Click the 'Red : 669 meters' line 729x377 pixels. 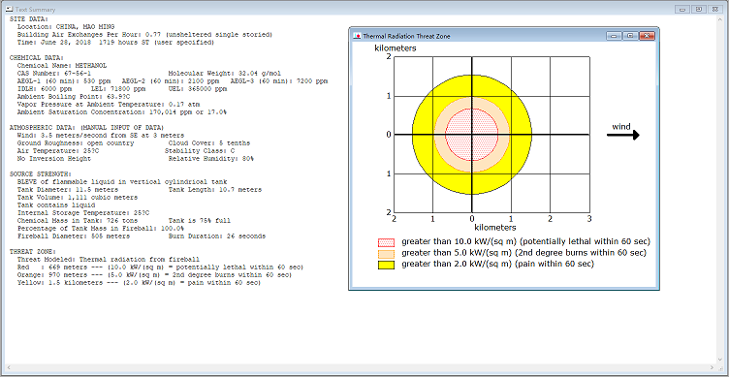point(160,267)
